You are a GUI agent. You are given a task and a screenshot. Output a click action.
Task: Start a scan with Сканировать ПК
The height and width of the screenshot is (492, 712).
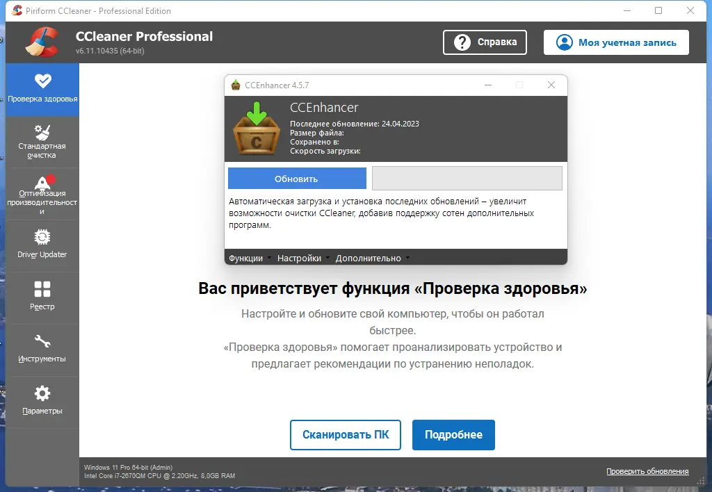[x=346, y=434]
